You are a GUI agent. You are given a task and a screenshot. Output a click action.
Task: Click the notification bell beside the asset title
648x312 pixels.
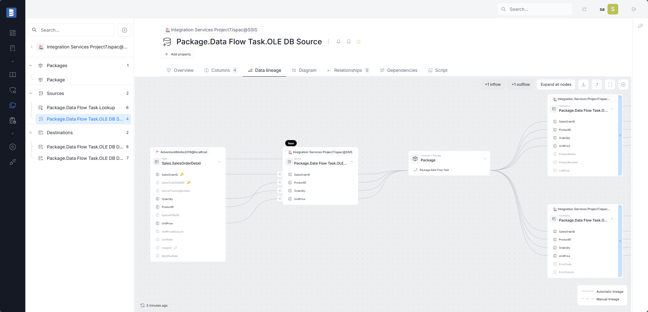pyautogui.click(x=338, y=41)
